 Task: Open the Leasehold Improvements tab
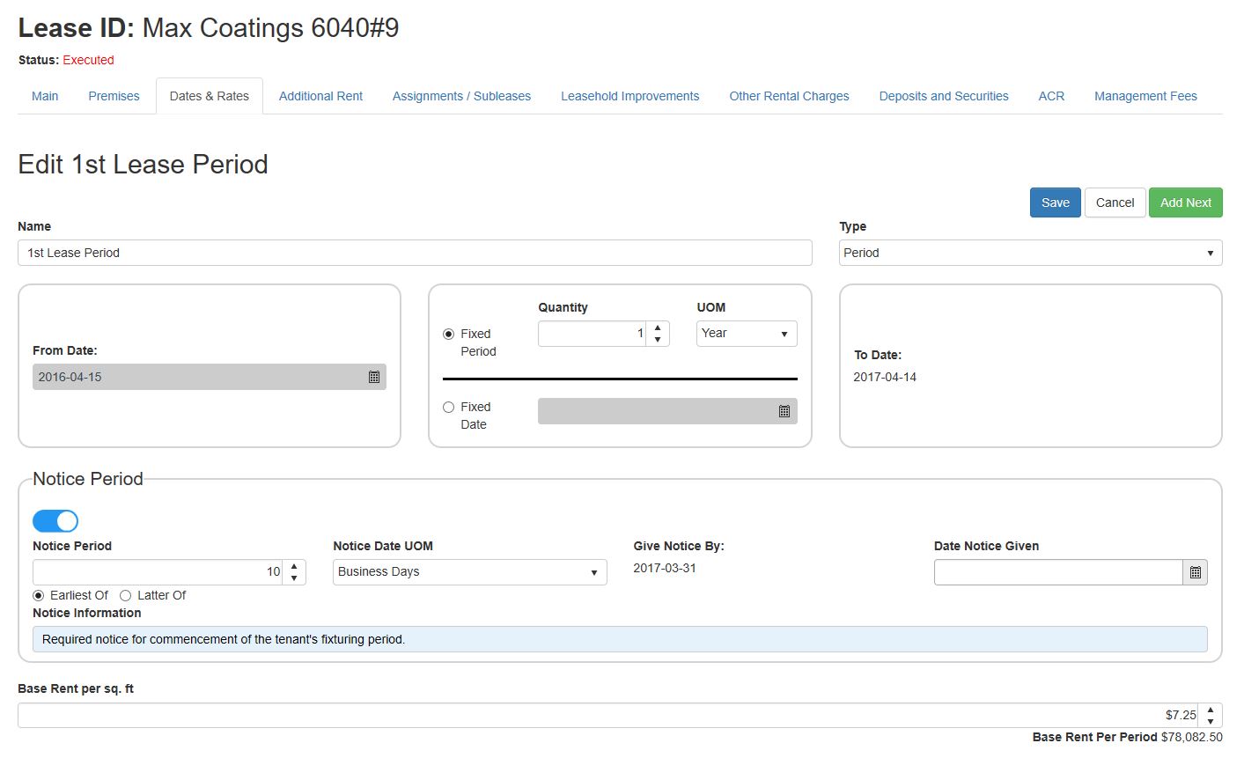tap(629, 96)
